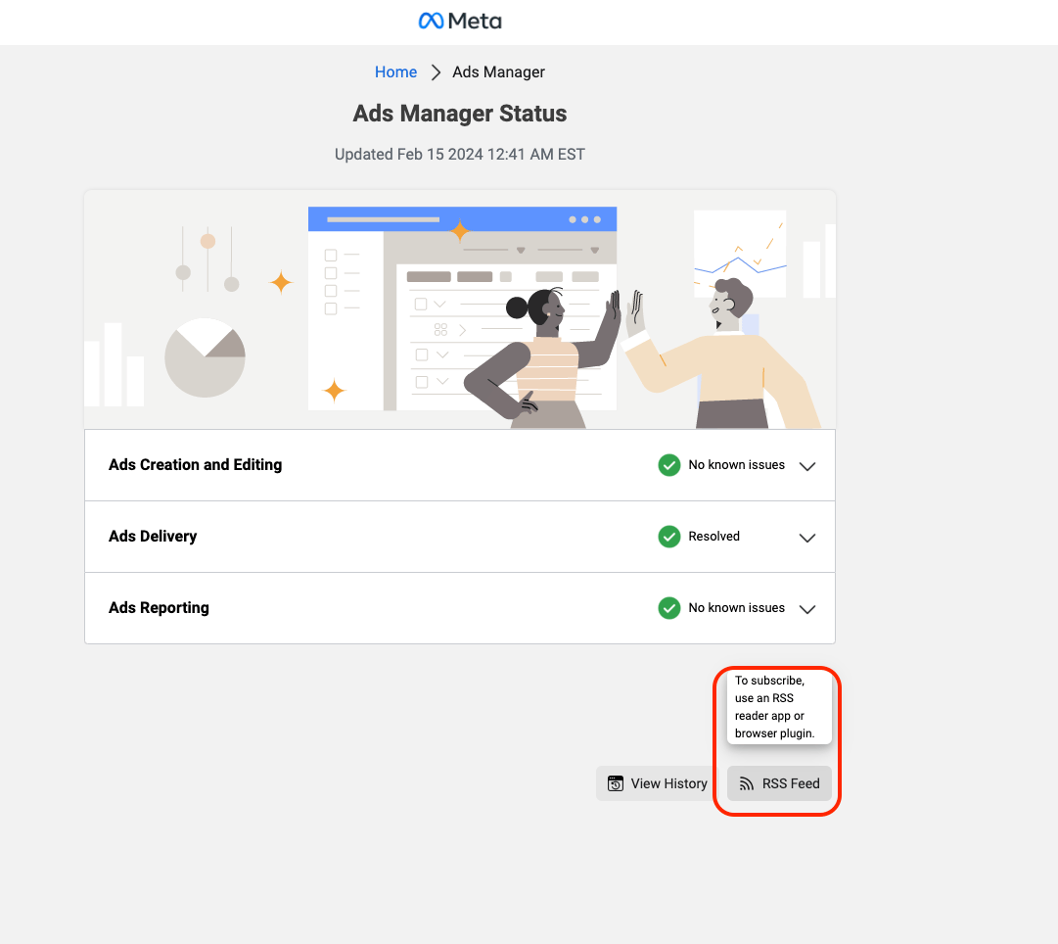1058x944 pixels.
Task: Click the Ads Delivery row title
Action: 153,537
